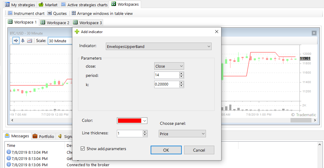Click the Instrument chart toolbar icon
324x168 pixels.
coord(10,13)
